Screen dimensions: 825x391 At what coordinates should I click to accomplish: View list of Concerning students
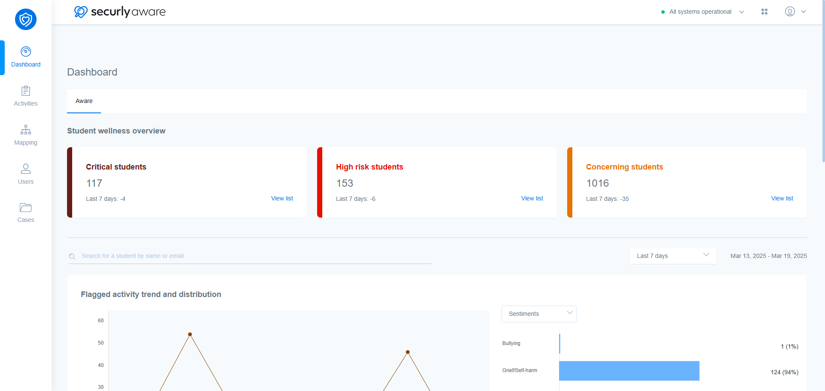coord(782,198)
